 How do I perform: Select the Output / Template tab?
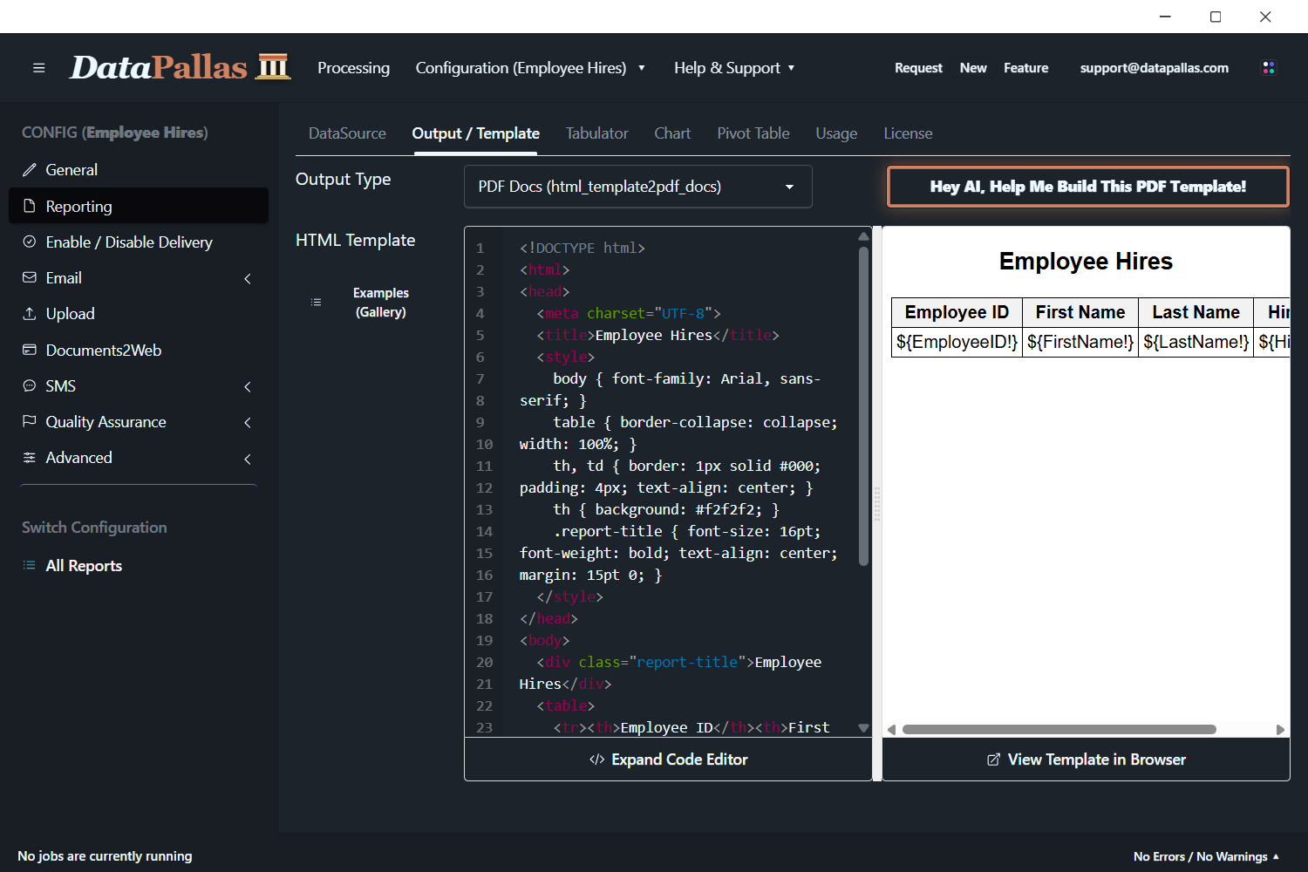coord(476,133)
